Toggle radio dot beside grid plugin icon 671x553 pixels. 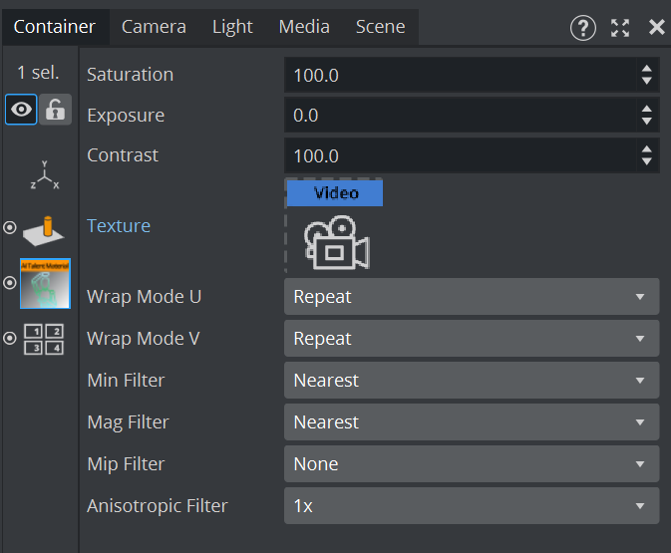(10, 339)
